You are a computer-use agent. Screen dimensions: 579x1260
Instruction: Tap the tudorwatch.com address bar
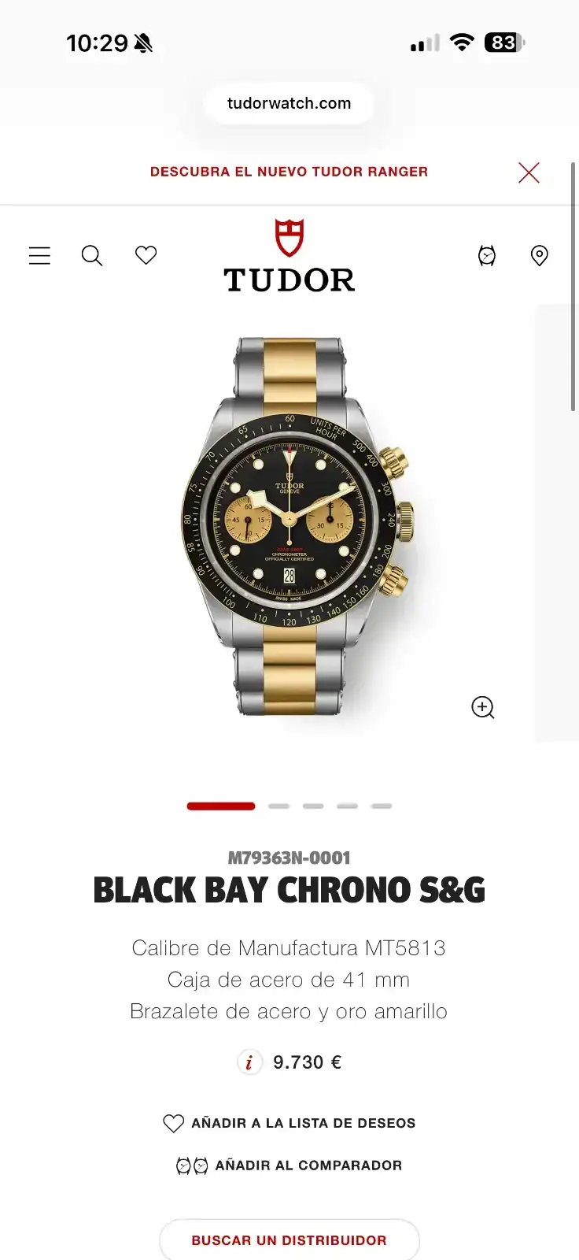tap(289, 103)
